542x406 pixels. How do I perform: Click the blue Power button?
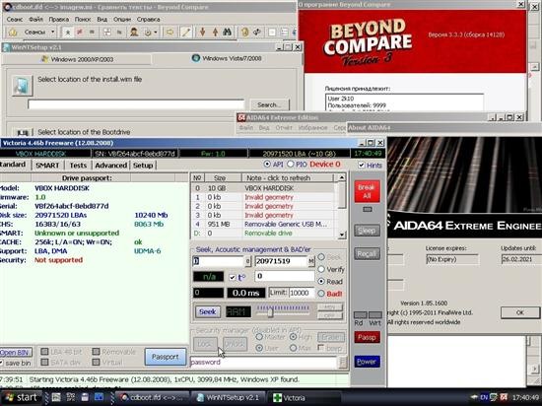coord(367,362)
